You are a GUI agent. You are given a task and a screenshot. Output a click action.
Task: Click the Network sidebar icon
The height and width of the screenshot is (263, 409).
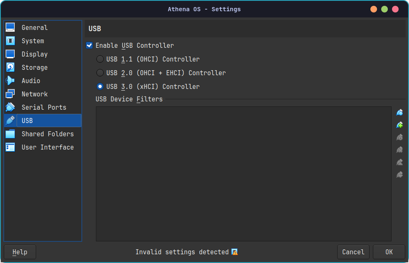tap(10, 94)
